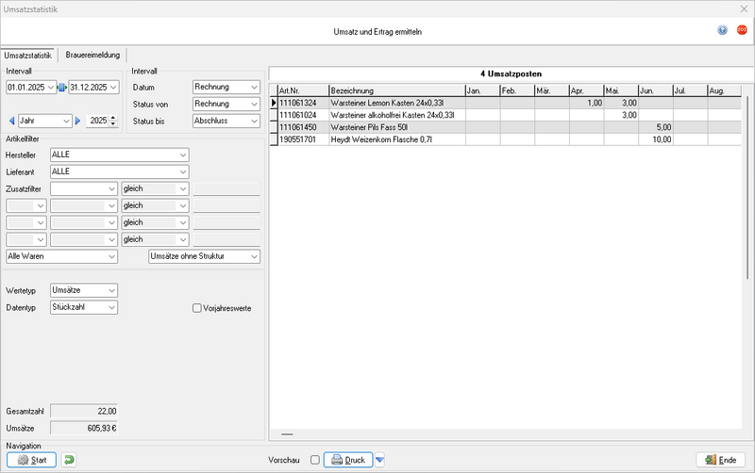Expand the Hersteller dropdown
This screenshot has width=755, height=473.
pyautogui.click(x=181, y=155)
